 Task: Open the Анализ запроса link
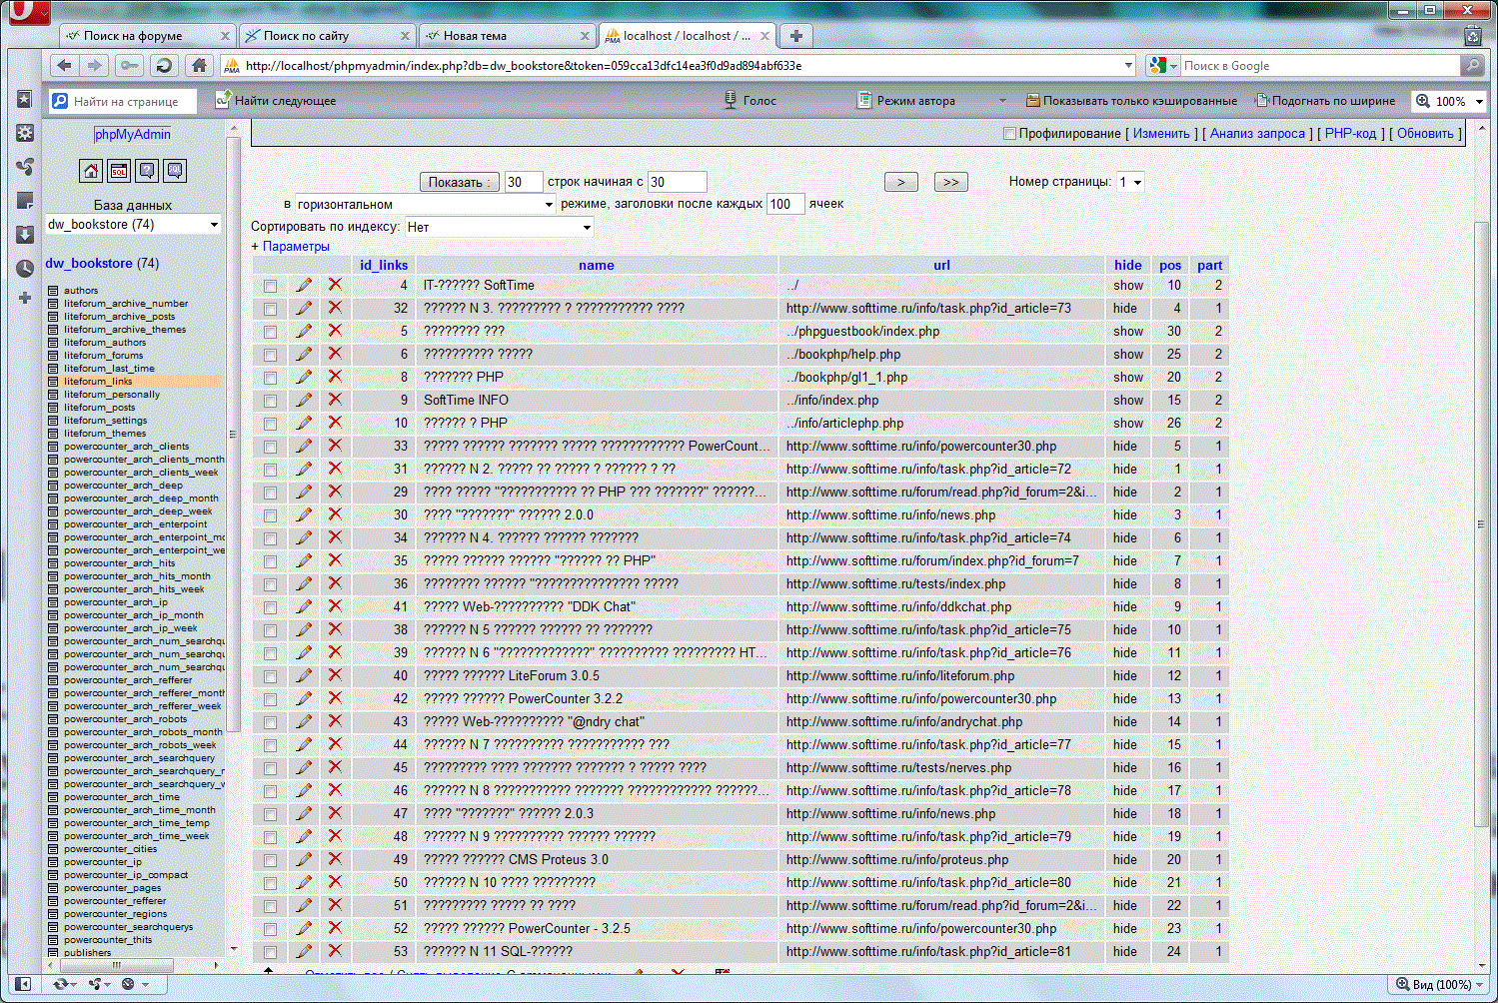coord(1257,134)
